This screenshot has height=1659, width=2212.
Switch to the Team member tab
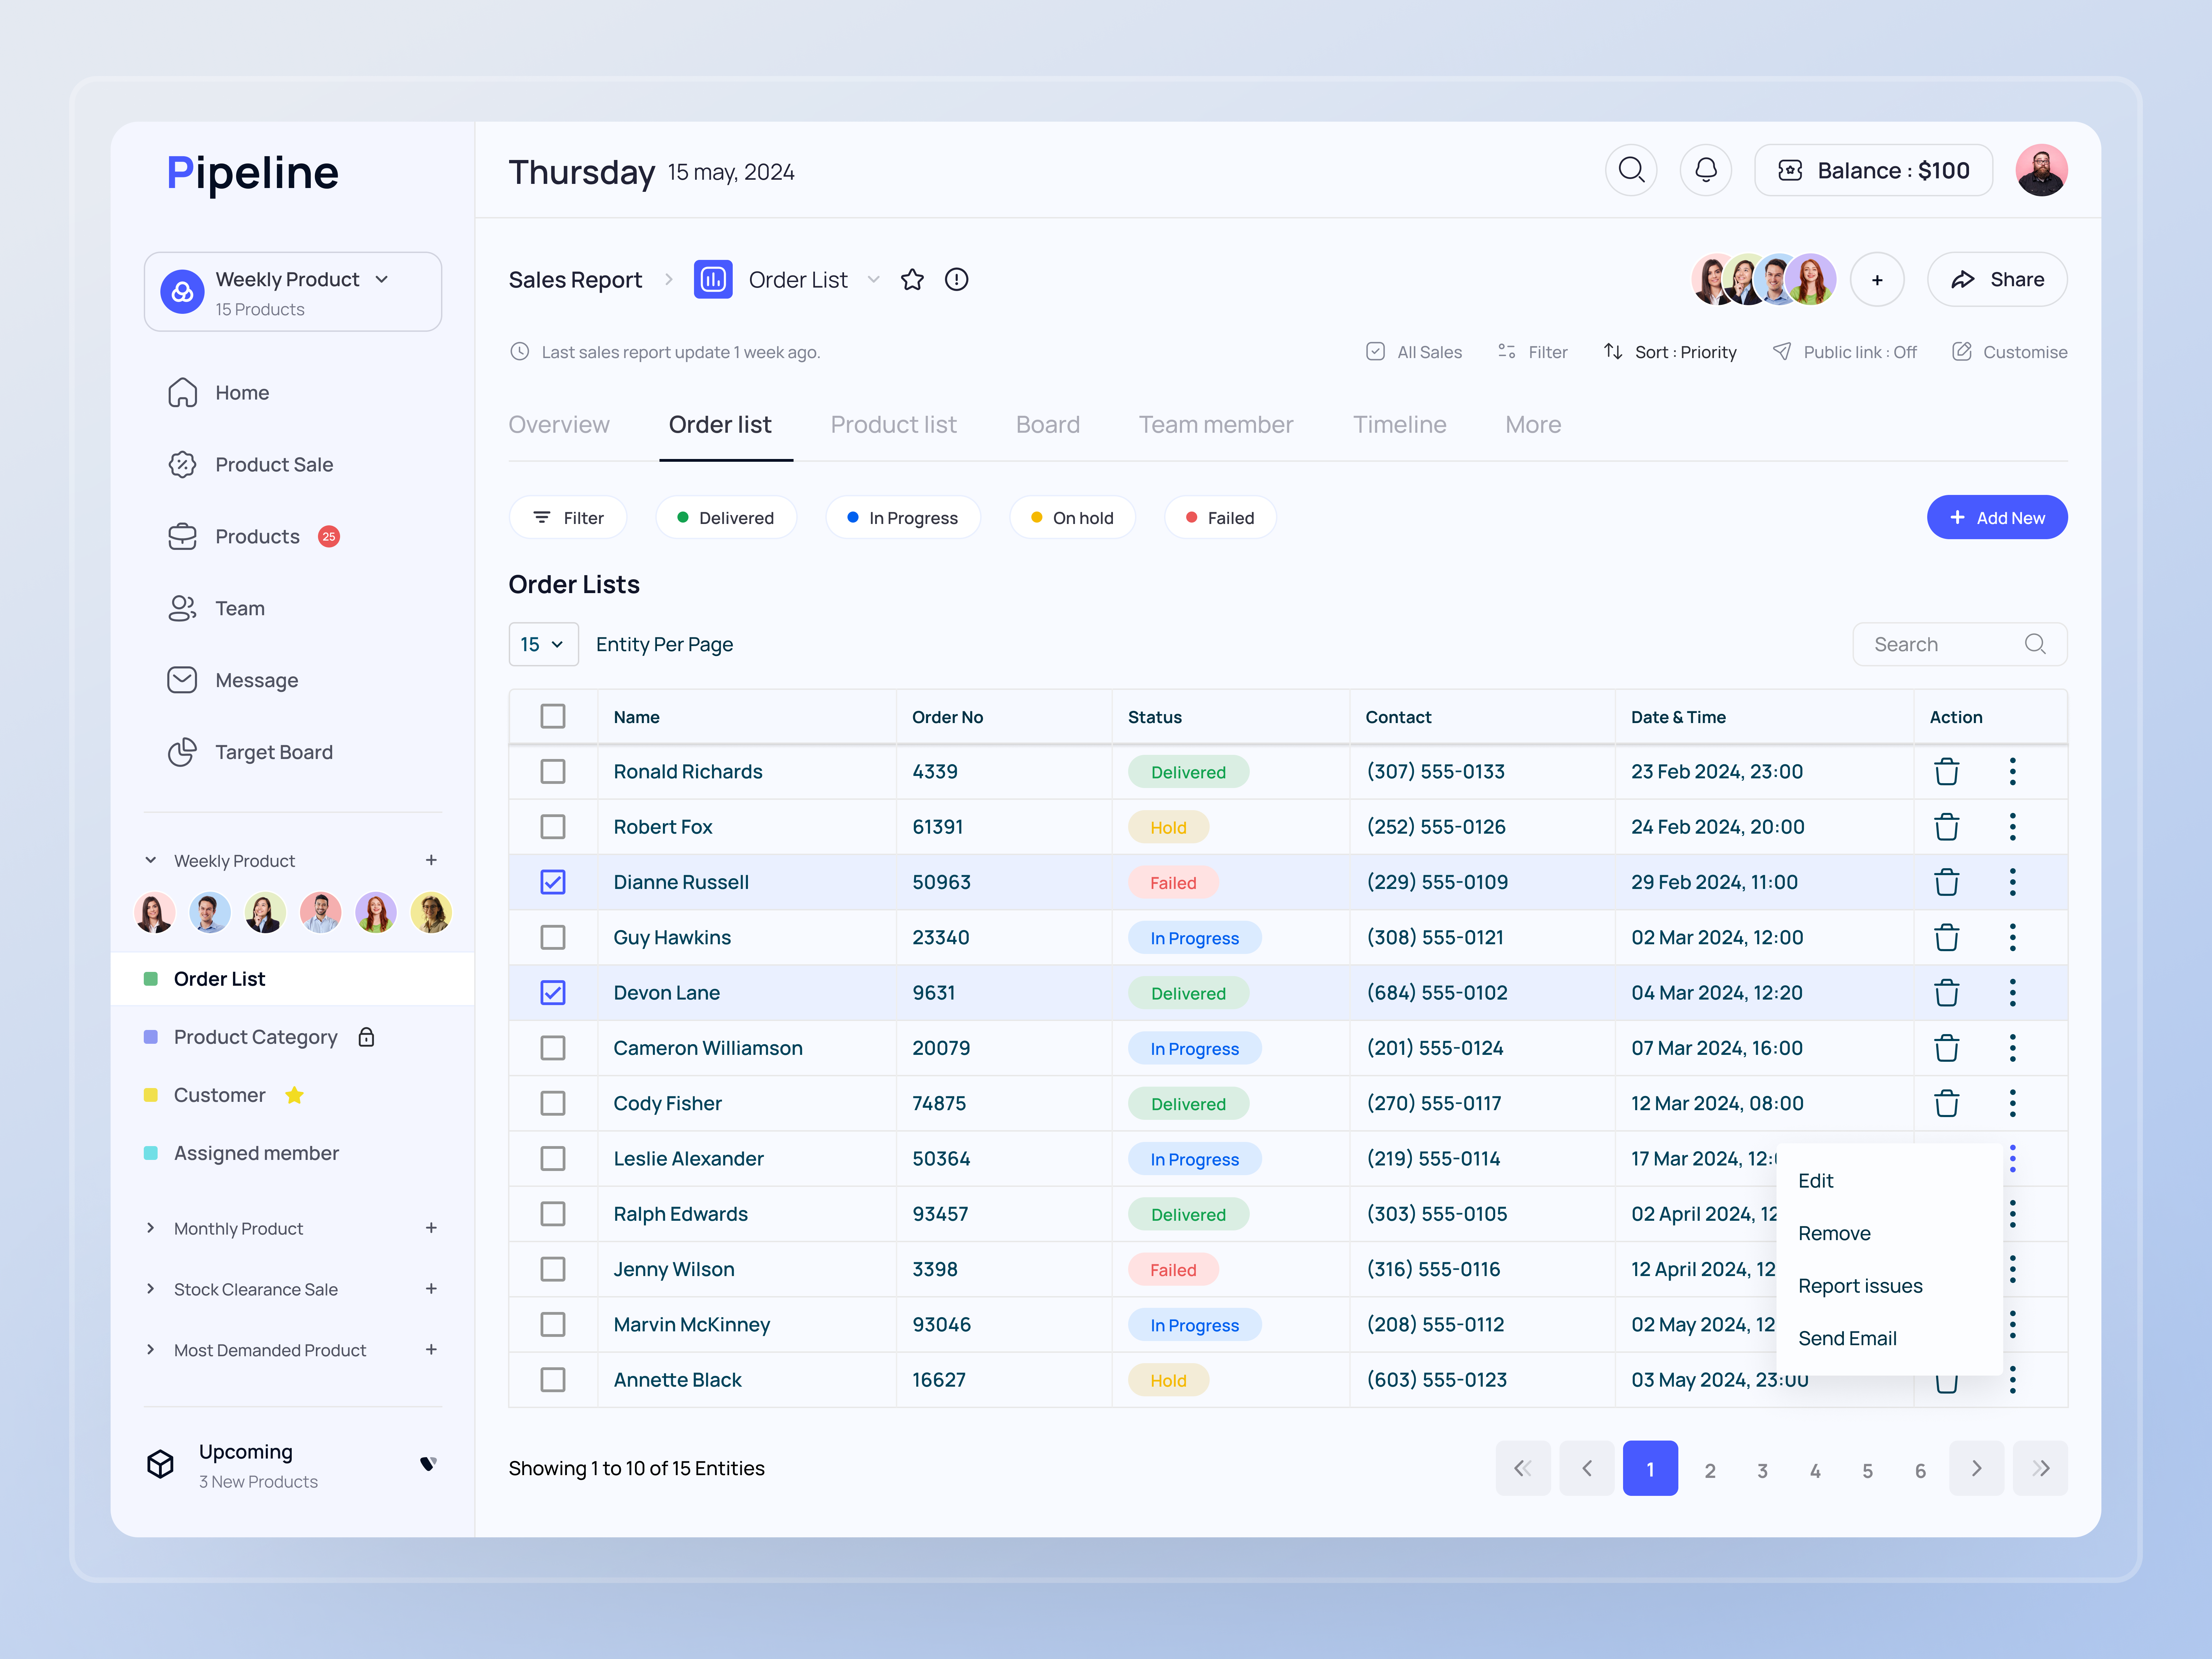point(1216,425)
